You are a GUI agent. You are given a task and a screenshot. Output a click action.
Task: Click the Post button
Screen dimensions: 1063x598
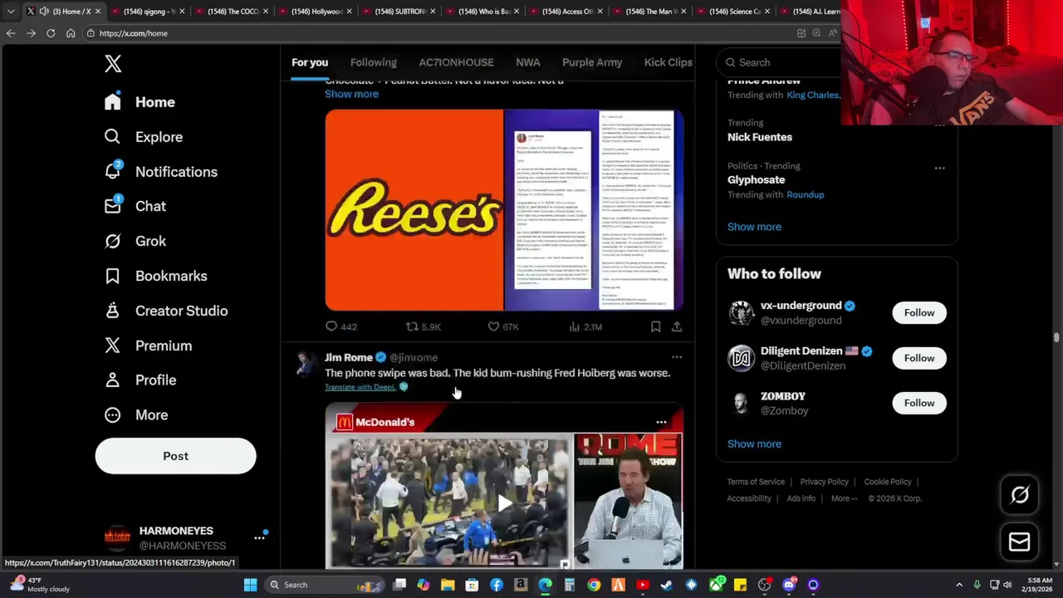click(x=175, y=456)
